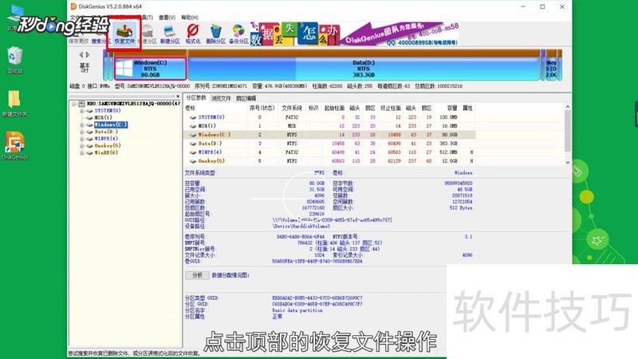Click the 容量 column header
This screenshot has height=359, width=638.
[x=452, y=108]
